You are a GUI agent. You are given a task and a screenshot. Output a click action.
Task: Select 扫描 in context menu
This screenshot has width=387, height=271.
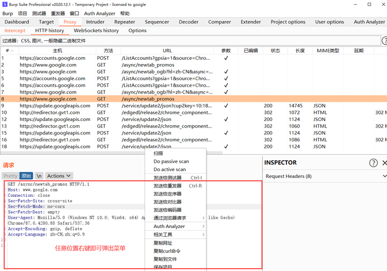(x=176, y=153)
